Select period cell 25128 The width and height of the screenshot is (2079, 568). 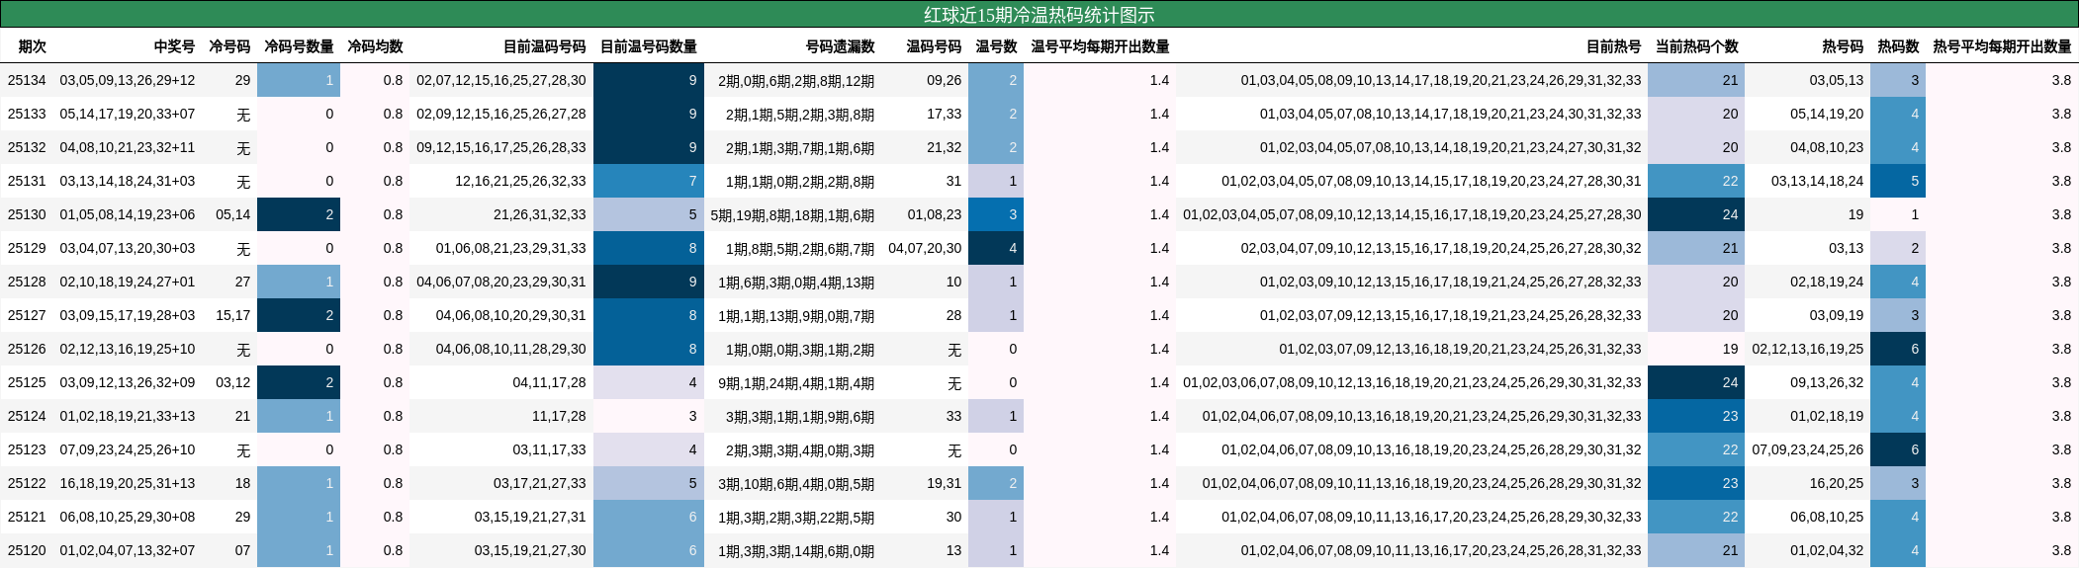pos(27,282)
